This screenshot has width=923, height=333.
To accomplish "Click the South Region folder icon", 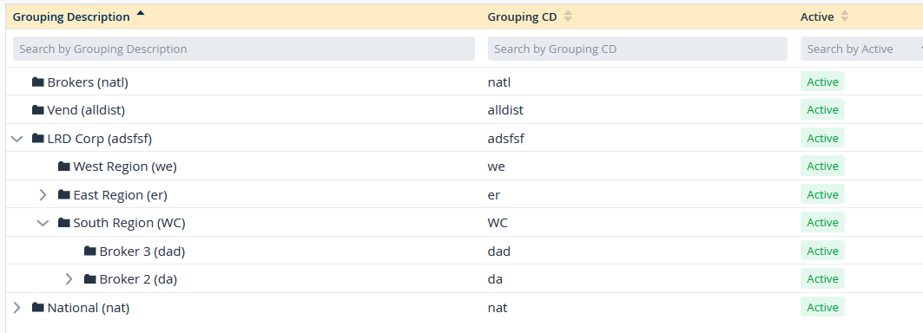I will (64, 222).
